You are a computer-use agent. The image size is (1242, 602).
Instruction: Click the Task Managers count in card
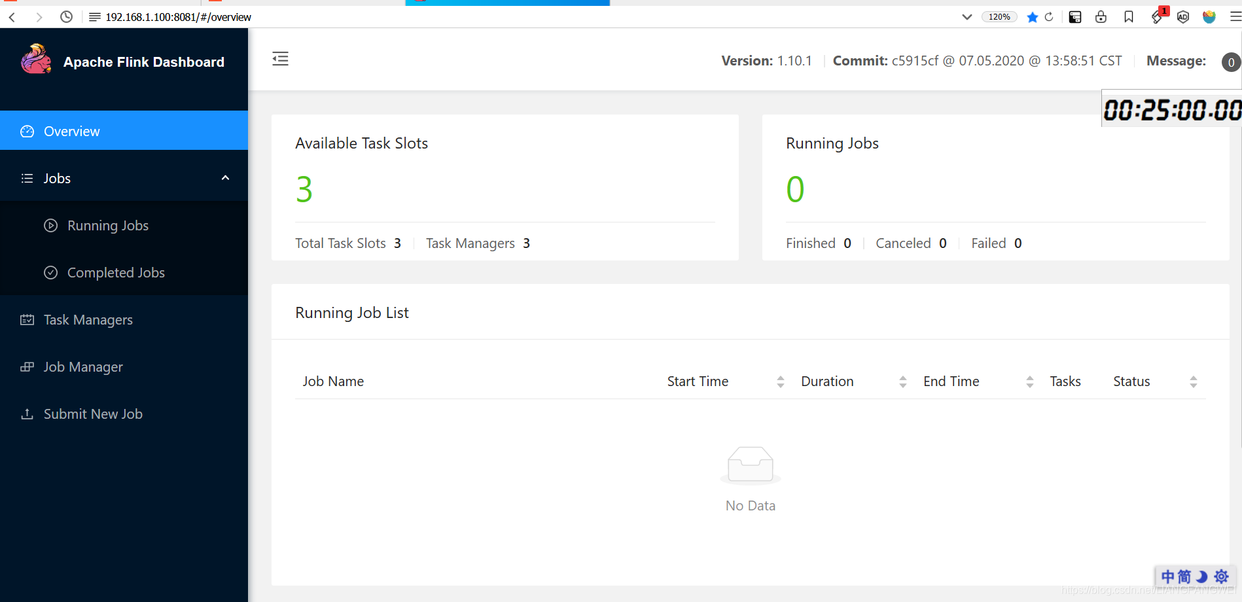coord(526,243)
